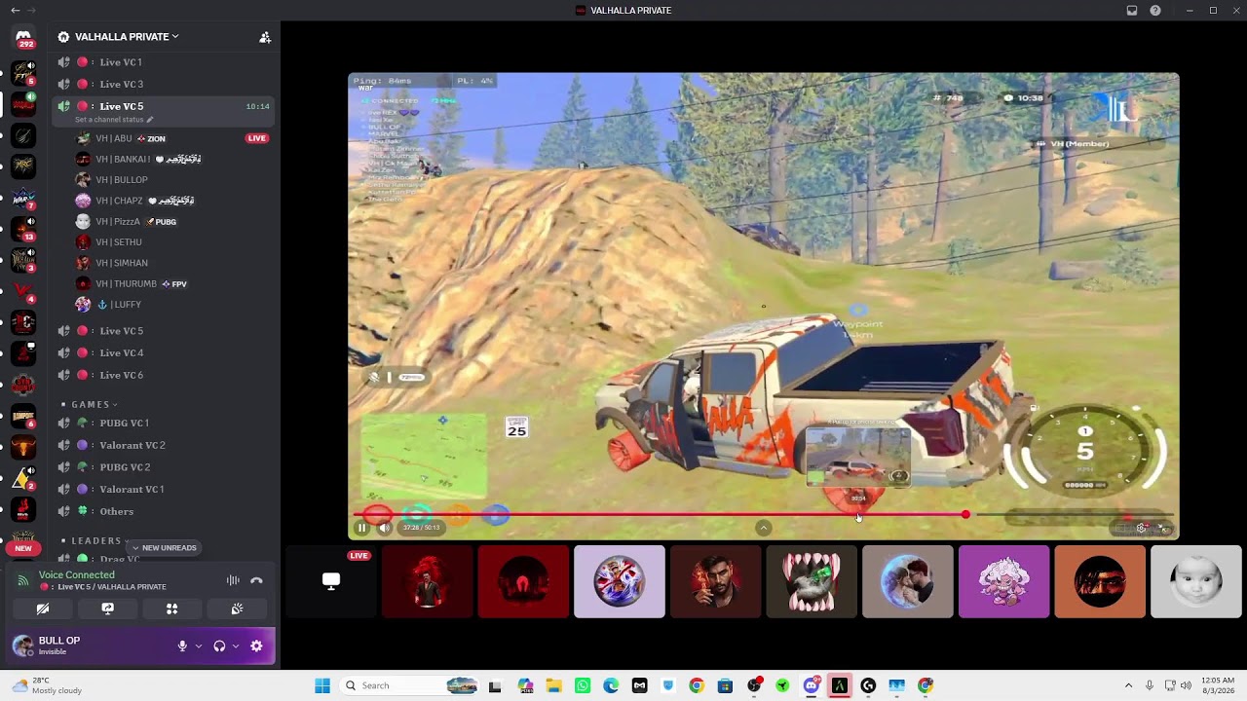Viewport: 1247px width, 701px height.
Task: Edit channel status pencil icon
Action: click(x=150, y=120)
